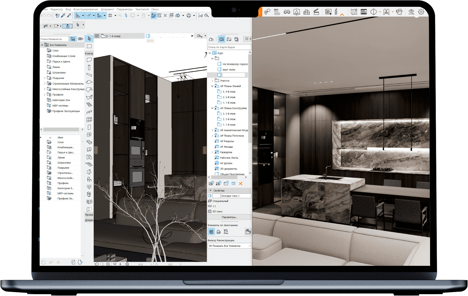Open the Teamwork menu

pos(142,9)
